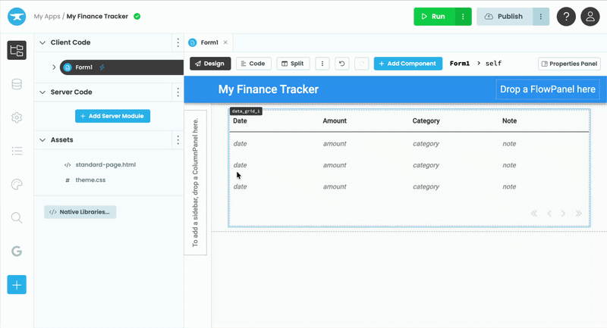The height and width of the screenshot is (328, 607).
Task: Click the Run button
Action: (x=434, y=17)
